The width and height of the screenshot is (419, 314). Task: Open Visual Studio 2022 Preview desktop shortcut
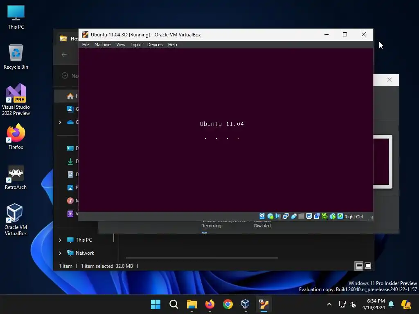[16, 100]
